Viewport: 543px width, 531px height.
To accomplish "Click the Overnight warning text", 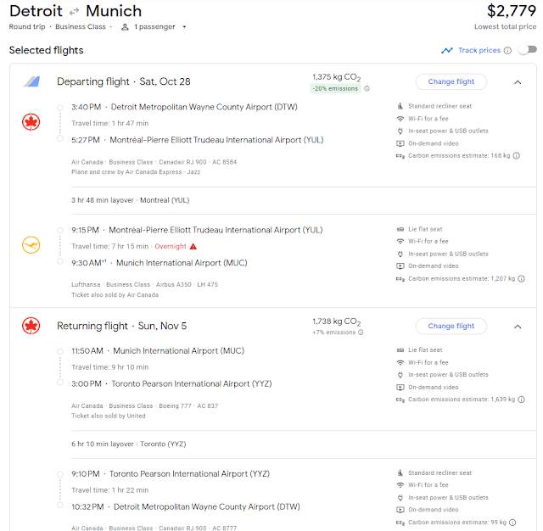I will [x=171, y=247].
